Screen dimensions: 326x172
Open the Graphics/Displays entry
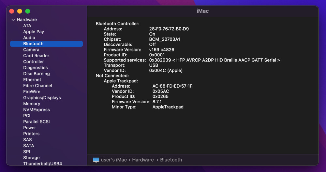(42, 98)
